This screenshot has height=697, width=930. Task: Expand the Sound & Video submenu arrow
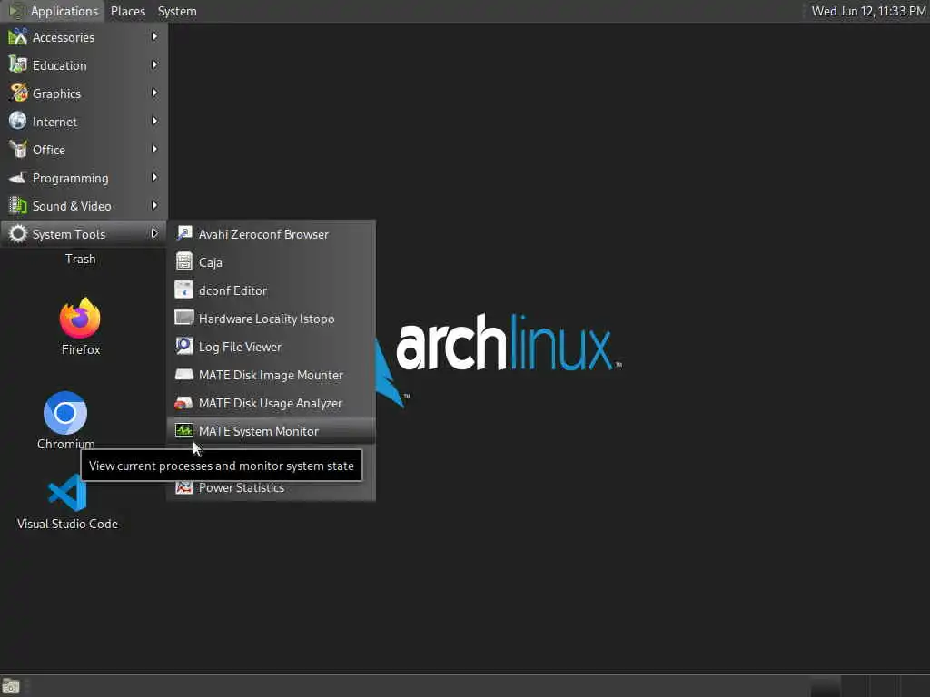[x=154, y=206]
